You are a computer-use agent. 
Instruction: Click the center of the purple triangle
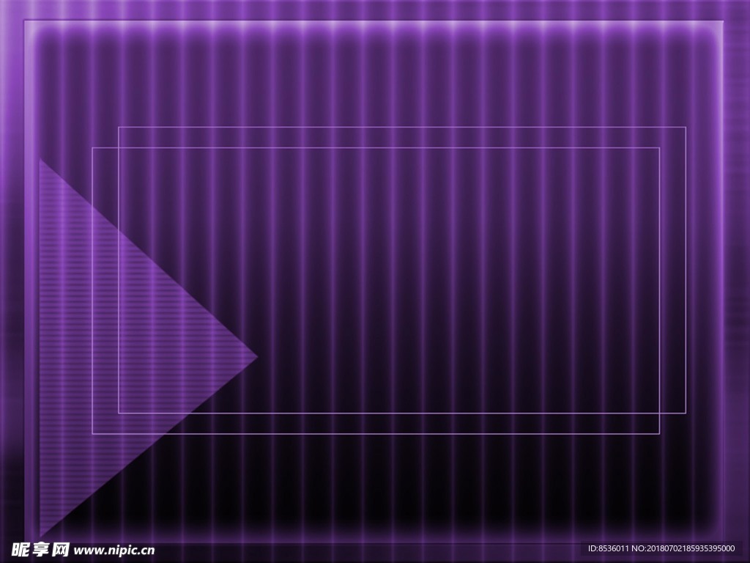112,351
